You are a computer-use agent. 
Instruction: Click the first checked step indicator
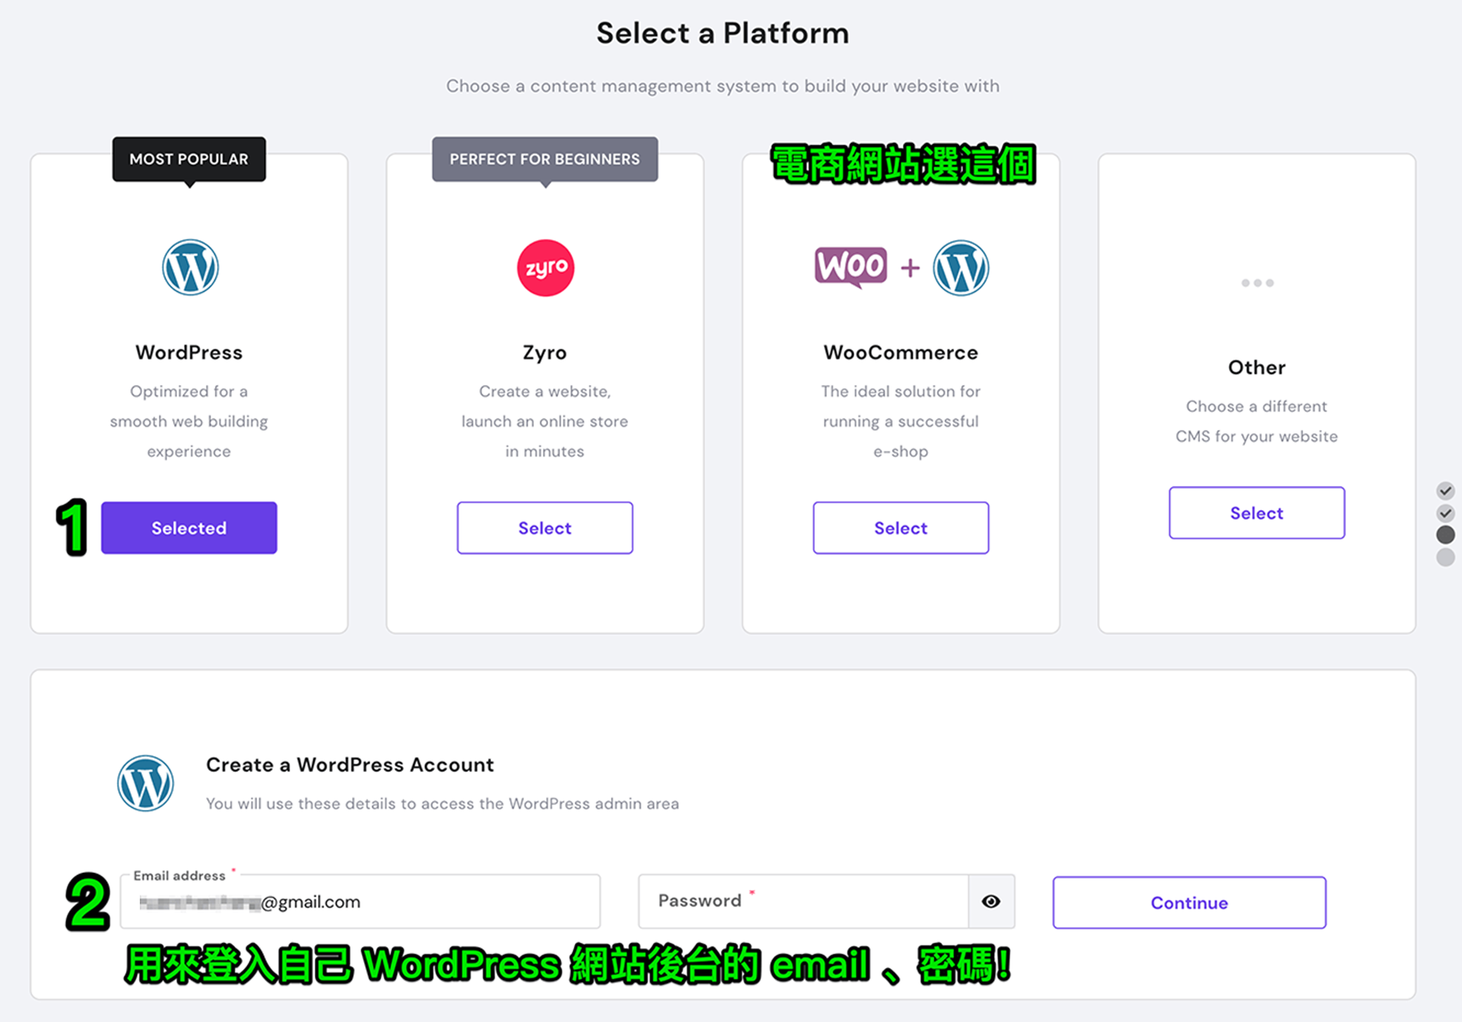pos(1445,490)
